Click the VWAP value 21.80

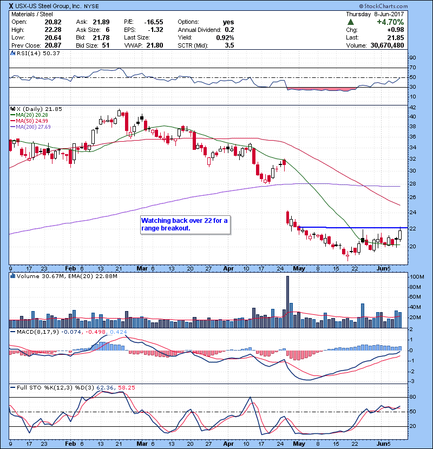[x=155, y=45]
